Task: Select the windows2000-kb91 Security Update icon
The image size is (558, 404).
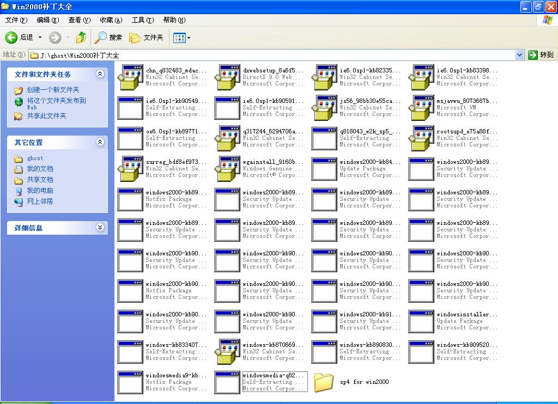Action: (x=324, y=321)
